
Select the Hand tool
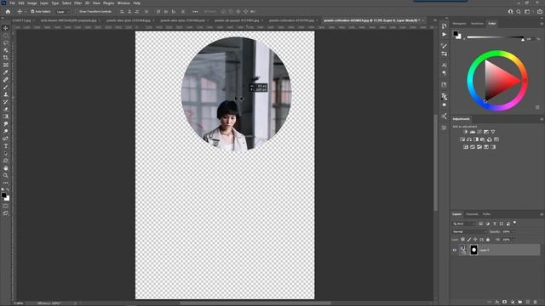pos(6,168)
